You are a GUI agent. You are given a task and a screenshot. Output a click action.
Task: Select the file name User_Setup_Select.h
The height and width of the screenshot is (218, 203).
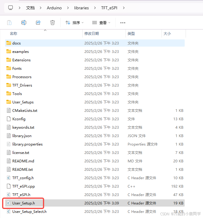(x=29, y=212)
